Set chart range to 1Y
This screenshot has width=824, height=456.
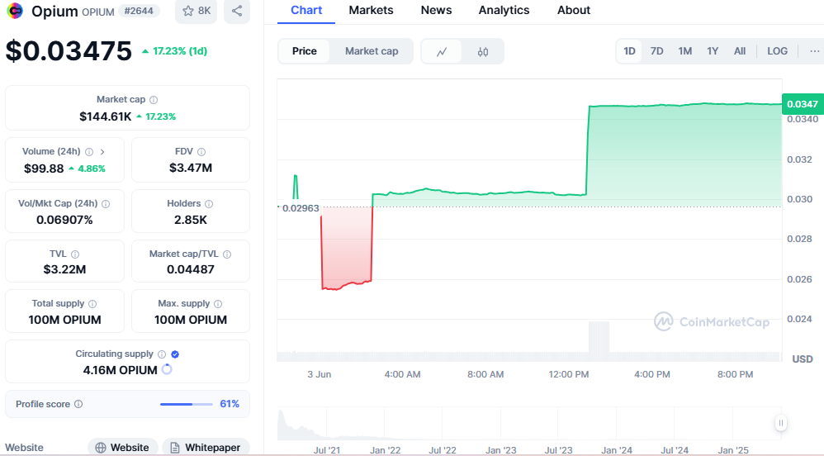point(713,51)
